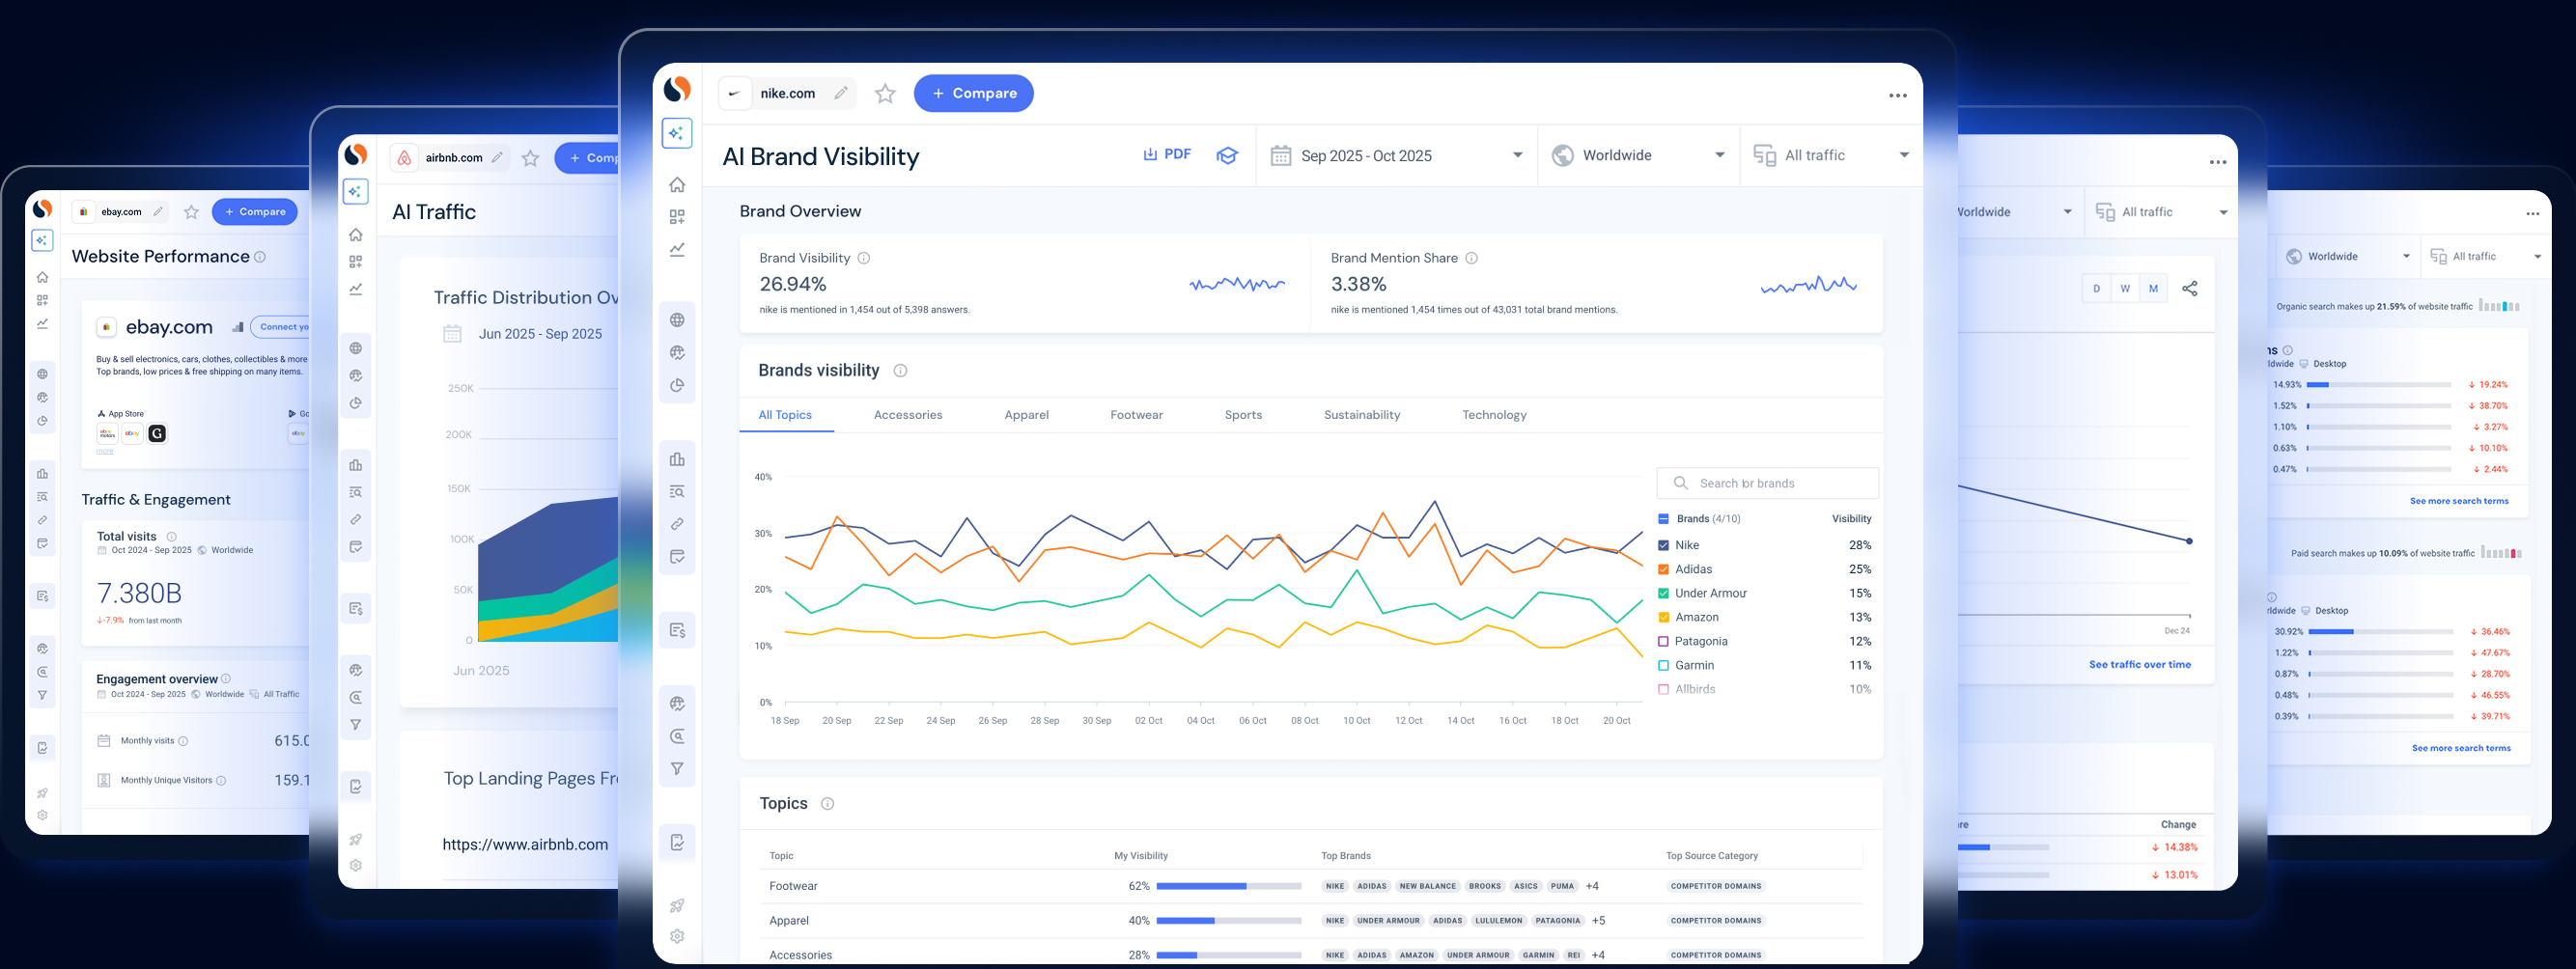
Task: Click the Compare button next to nike.com
Action: click(972, 93)
